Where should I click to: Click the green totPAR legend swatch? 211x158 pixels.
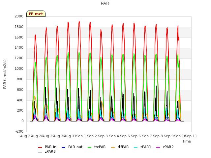coord(89,147)
